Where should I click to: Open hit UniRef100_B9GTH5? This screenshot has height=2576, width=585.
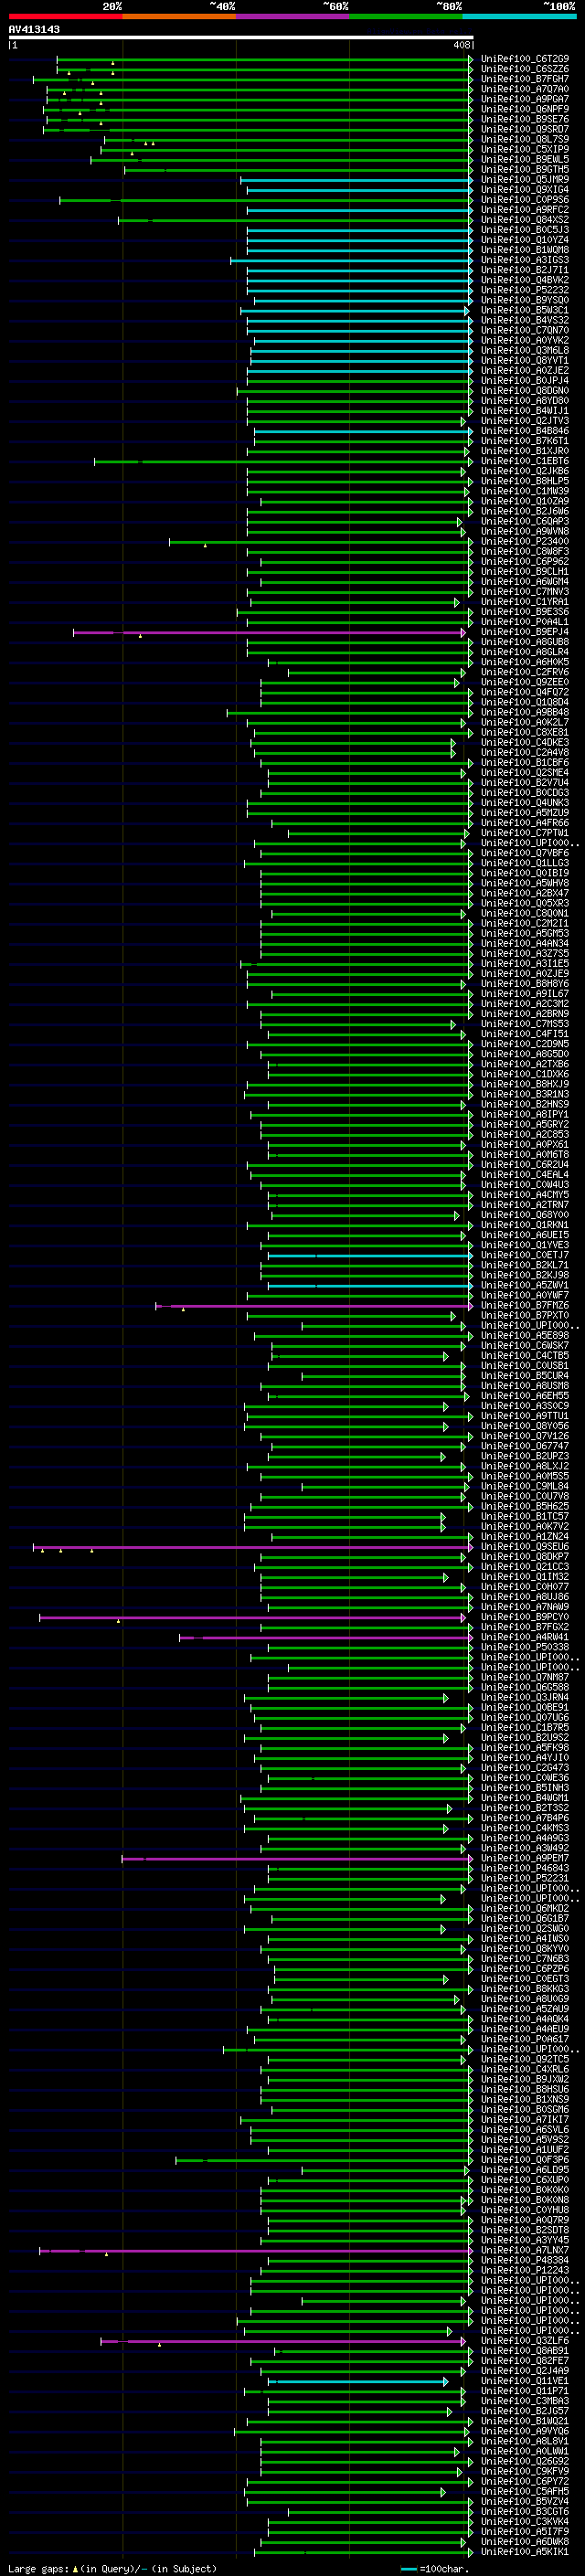pyautogui.click(x=524, y=170)
